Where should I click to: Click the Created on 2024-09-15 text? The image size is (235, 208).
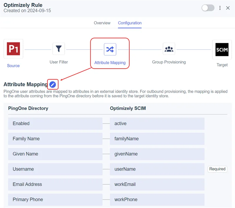tap(27, 11)
